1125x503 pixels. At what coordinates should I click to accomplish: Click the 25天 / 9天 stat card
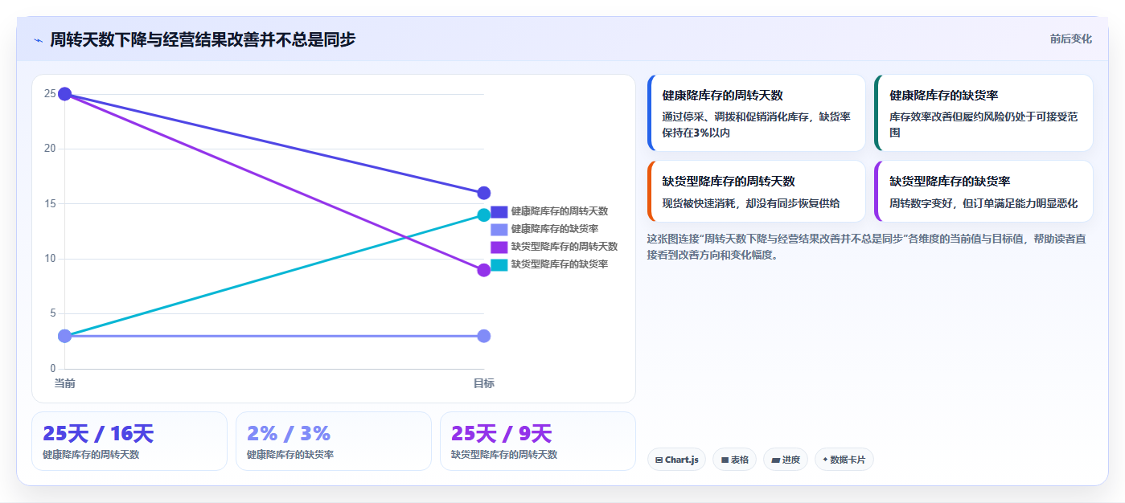click(x=538, y=441)
